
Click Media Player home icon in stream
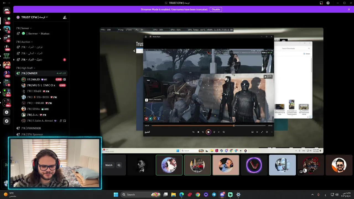point(146,36)
